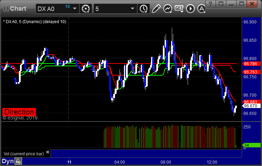Click the Chart title label

click(18, 9)
